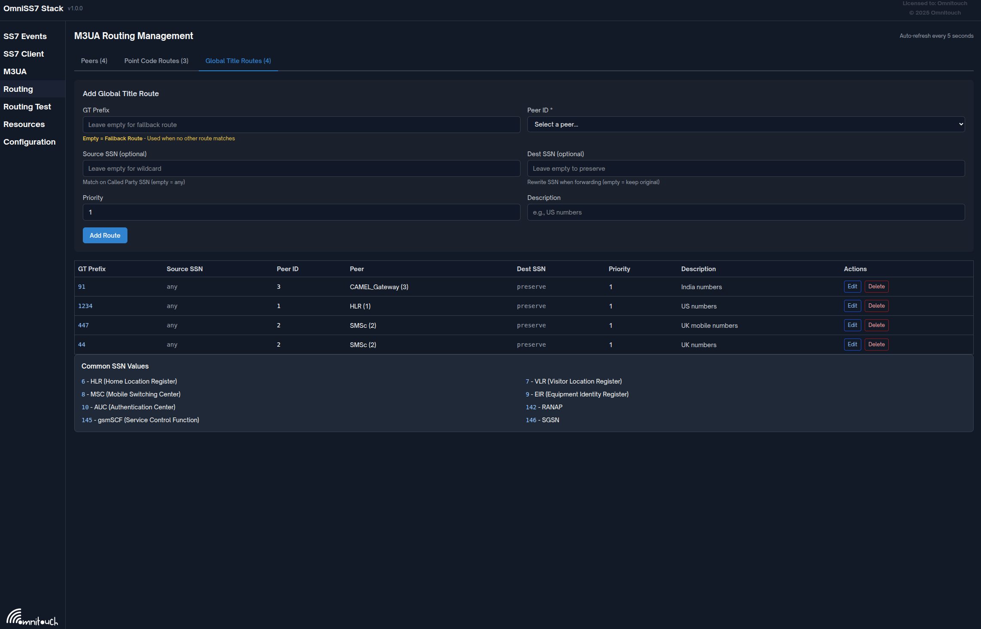981x629 pixels.
Task: Delete the UK numbers route
Action: pos(876,345)
